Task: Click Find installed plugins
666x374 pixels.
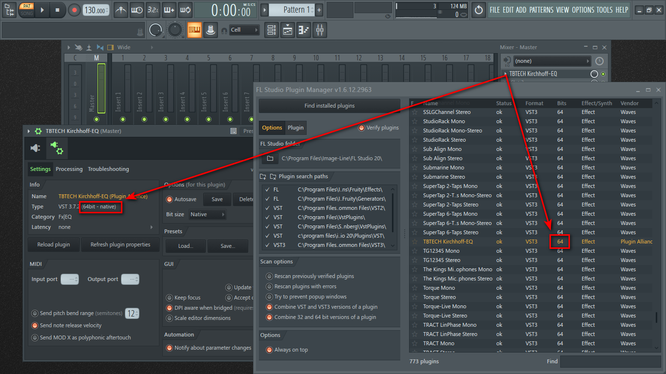Action: [330, 106]
